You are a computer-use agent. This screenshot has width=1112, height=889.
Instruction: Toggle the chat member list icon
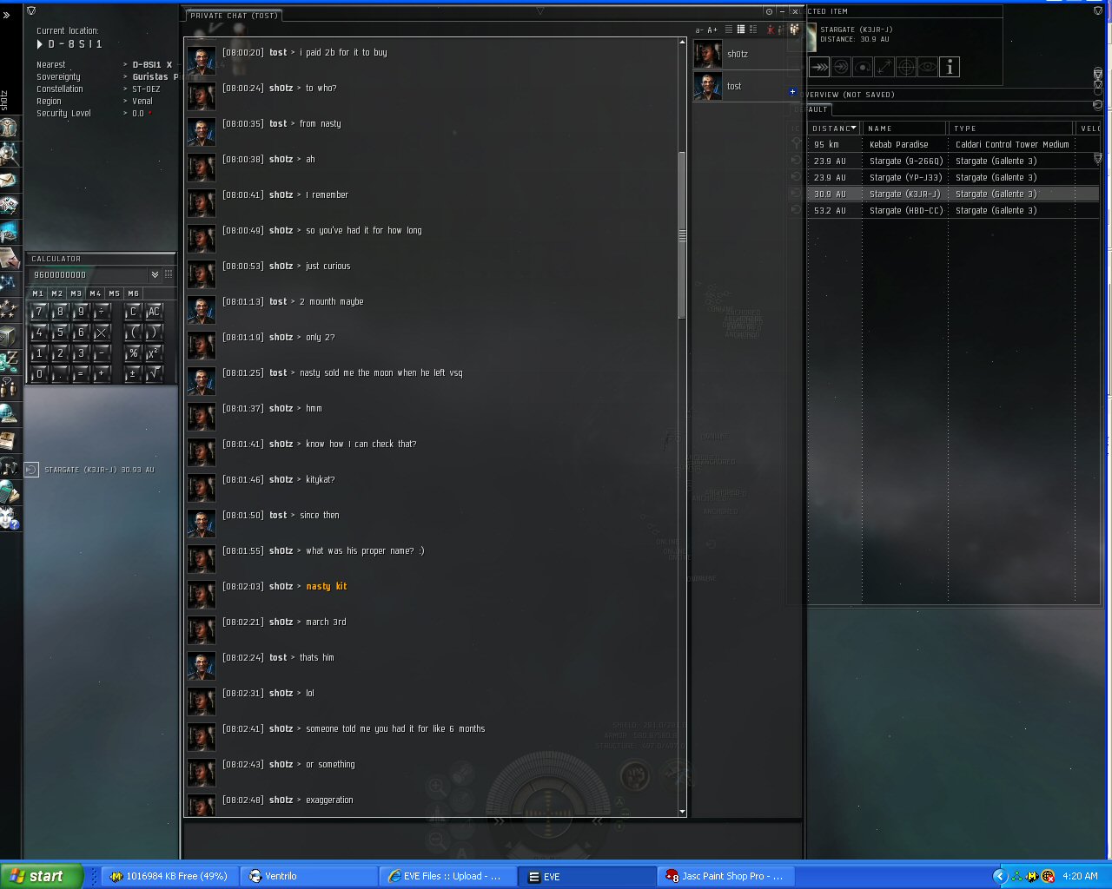pos(794,30)
